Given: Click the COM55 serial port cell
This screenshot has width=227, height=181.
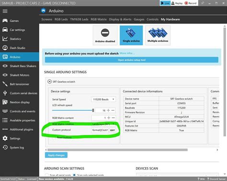Looking at the screenshot, I should pyautogui.click(x=182, y=103).
